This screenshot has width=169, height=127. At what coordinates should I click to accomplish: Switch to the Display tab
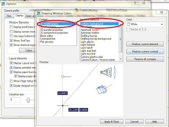pyautogui.click(x=19, y=16)
